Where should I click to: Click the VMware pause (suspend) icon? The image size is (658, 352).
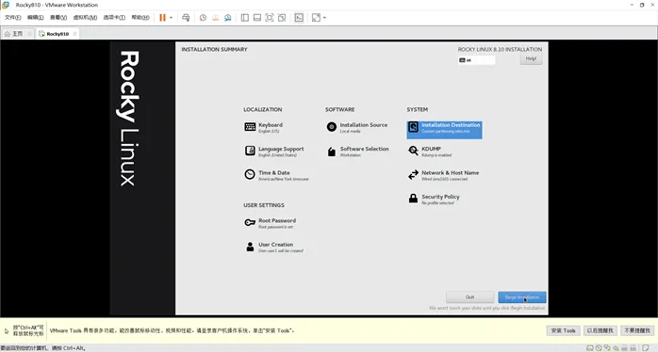click(162, 18)
